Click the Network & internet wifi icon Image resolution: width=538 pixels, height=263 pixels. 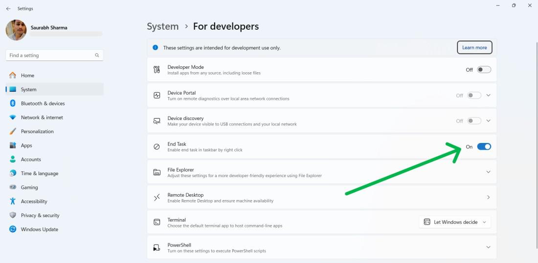13,118
